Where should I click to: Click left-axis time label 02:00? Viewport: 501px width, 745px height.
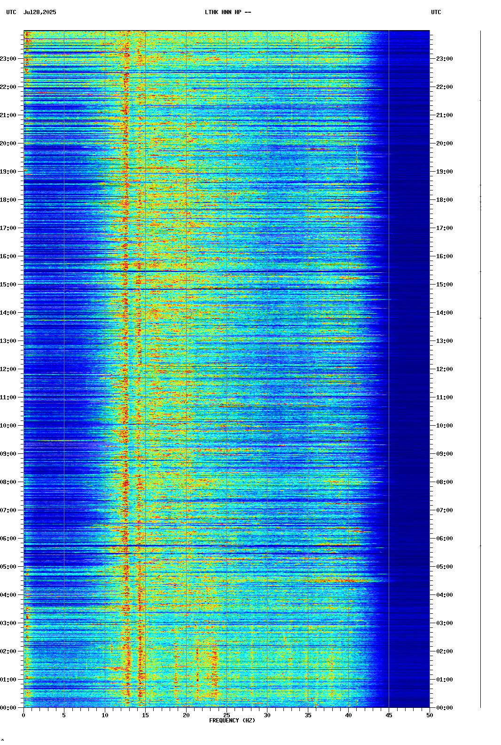tap(8, 651)
